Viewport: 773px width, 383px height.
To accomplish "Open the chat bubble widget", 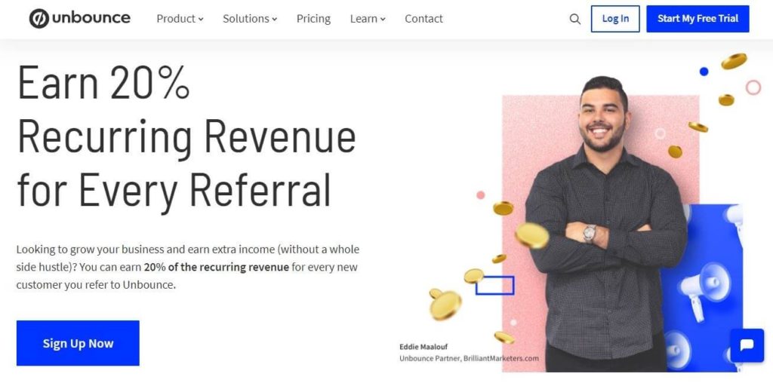I will (x=747, y=345).
